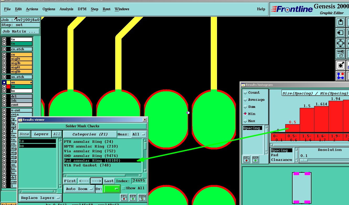The height and width of the screenshot is (205, 349).
Task: Click the categories list vertical scrollbar
Action: click(x=145, y=155)
